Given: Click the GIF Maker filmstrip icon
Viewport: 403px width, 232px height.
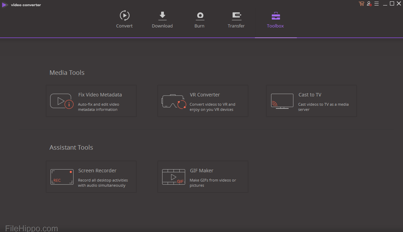Looking at the screenshot, I should click(173, 177).
